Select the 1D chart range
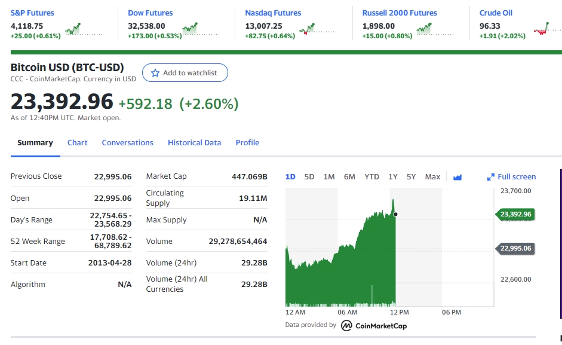The image size is (562, 345). pyautogui.click(x=290, y=176)
